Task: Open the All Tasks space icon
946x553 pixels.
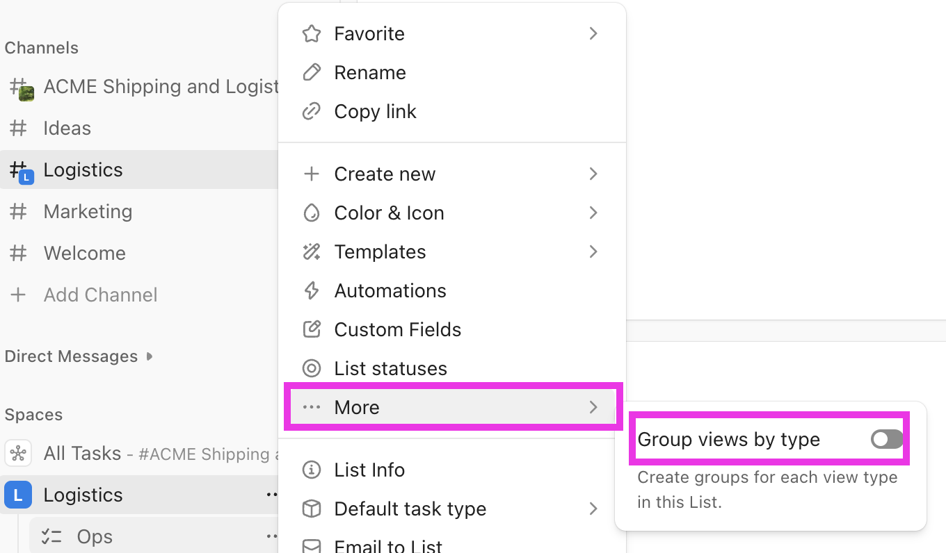Action: click(x=18, y=453)
